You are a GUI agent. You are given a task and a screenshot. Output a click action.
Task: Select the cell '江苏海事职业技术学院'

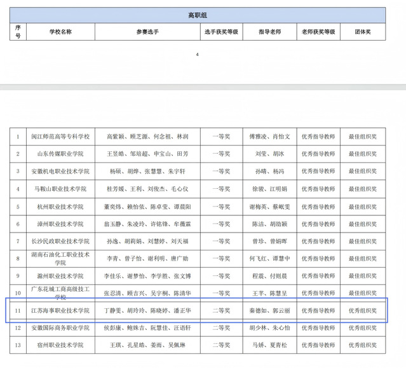pyautogui.click(x=60, y=311)
